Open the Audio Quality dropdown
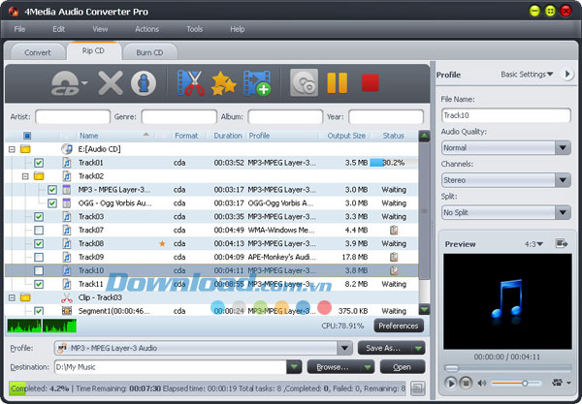This screenshot has height=404, width=582. click(504, 148)
